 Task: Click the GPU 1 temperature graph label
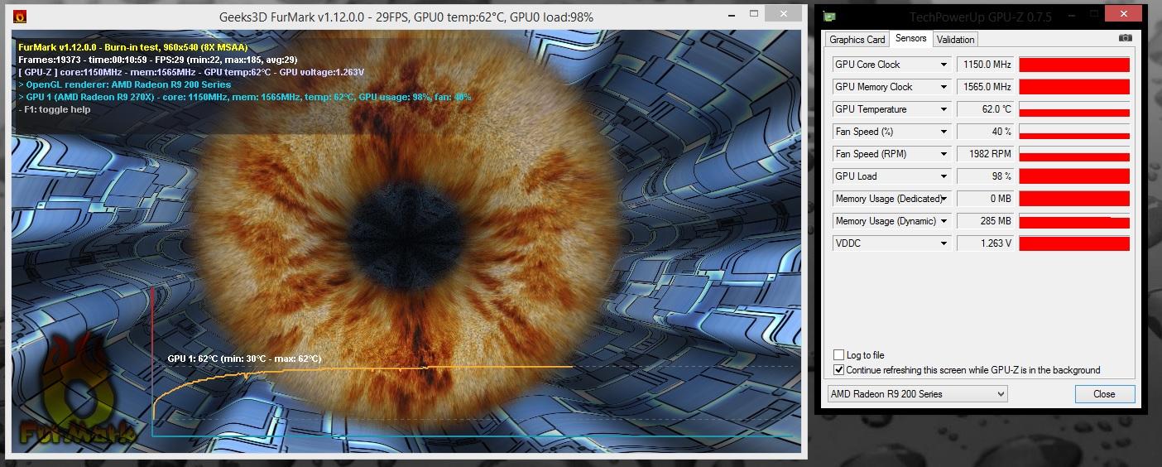[x=244, y=359]
